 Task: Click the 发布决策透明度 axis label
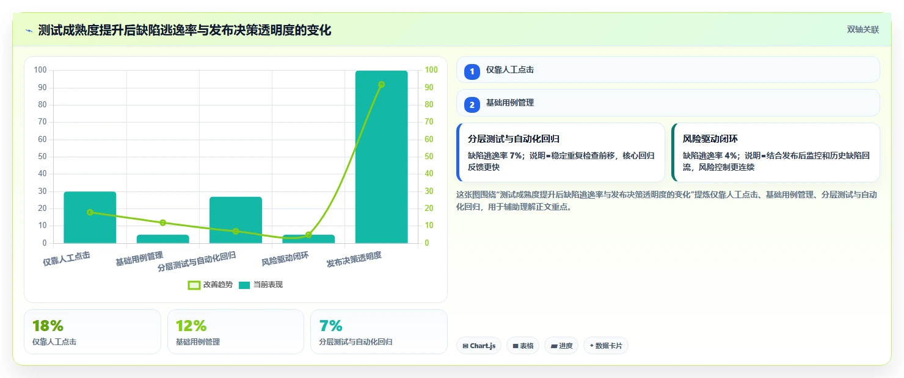(354, 259)
